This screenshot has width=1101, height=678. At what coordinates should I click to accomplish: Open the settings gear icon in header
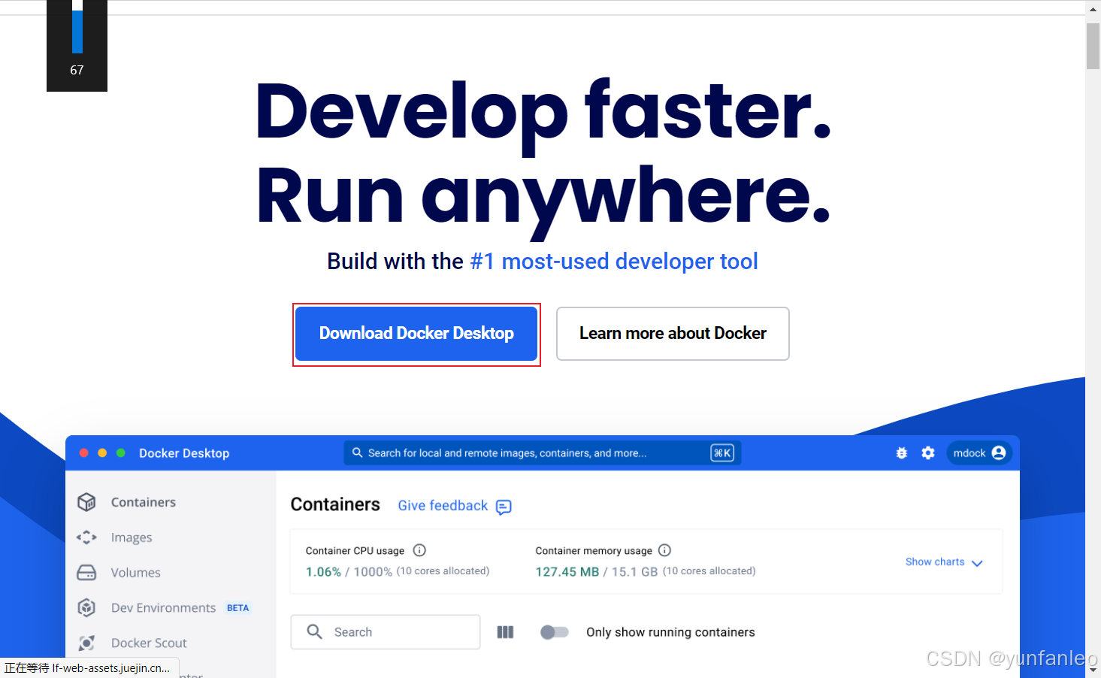click(928, 453)
